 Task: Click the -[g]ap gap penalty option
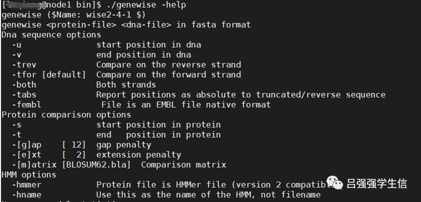(x=29, y=145)
